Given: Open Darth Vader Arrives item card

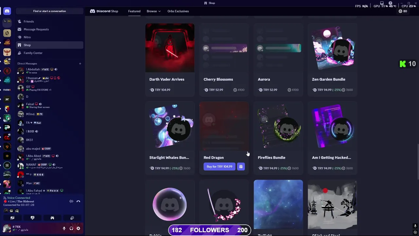Looking at the screenshot, I should 170,60.
